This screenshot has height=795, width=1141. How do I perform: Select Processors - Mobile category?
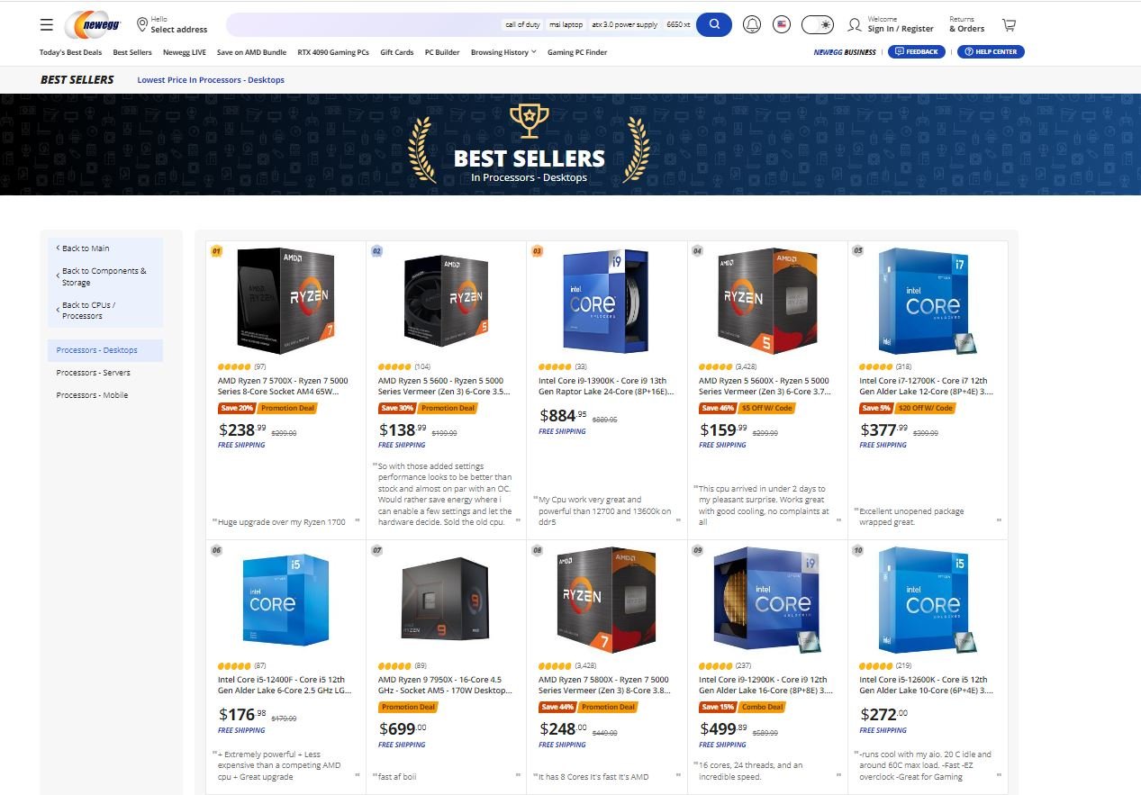[x=92, y=395]
